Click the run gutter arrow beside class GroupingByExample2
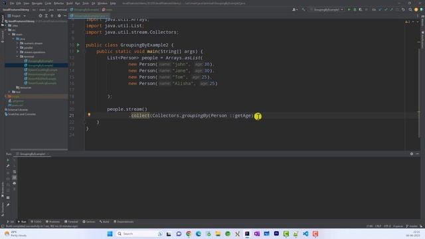Viewport: 425px width, 239px height. [x=78, y=44]
